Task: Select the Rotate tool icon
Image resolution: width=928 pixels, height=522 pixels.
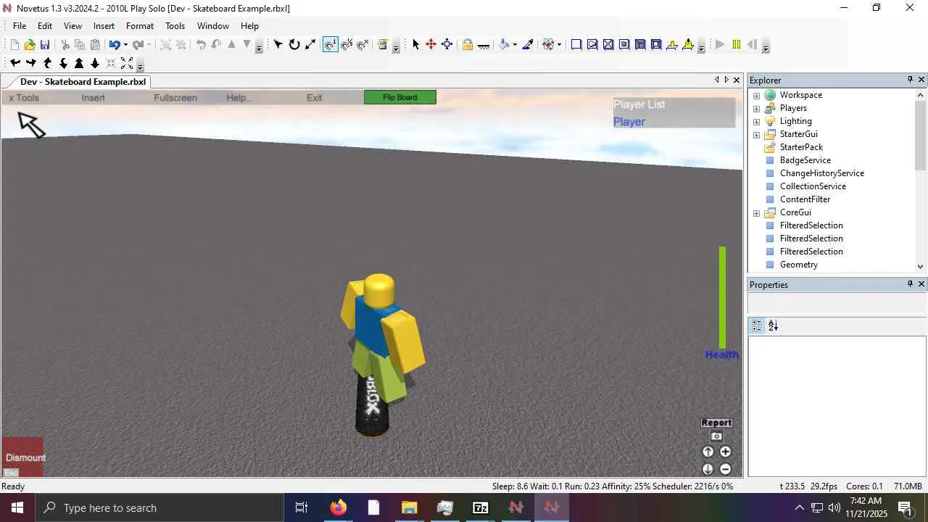Action: [x=294, y=45]
